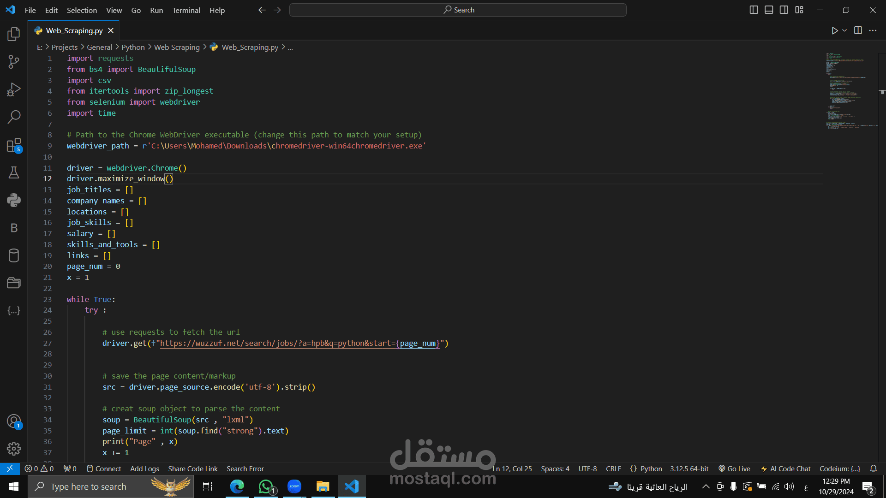Viewport: 886px width, 498px height.
Task: Click the minimap code overview
Action: [851, 90]
